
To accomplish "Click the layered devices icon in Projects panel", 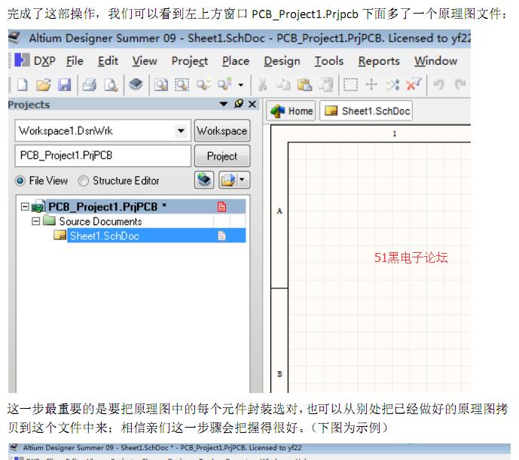I will click(x=204, y=180).
